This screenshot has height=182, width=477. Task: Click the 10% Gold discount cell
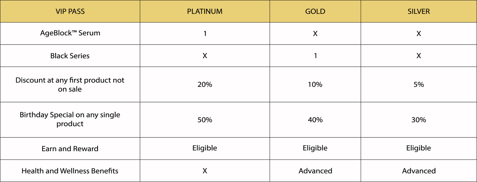(315, 84)
